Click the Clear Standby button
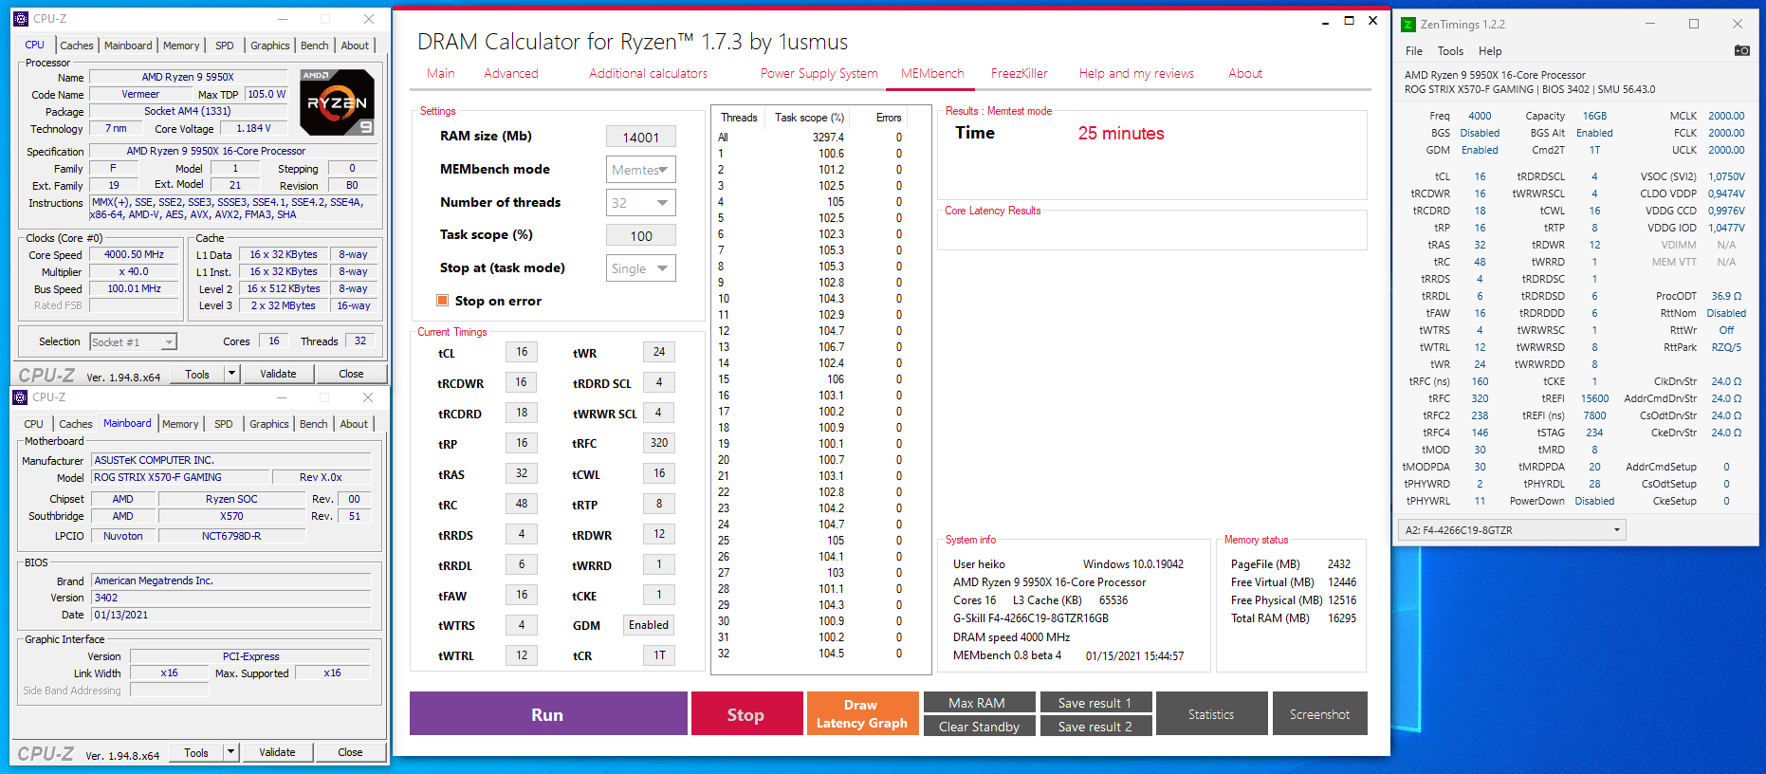Image resolution: width=1766 pixels, height=774 pixels. pyautogui.click(x=979, y=727)
